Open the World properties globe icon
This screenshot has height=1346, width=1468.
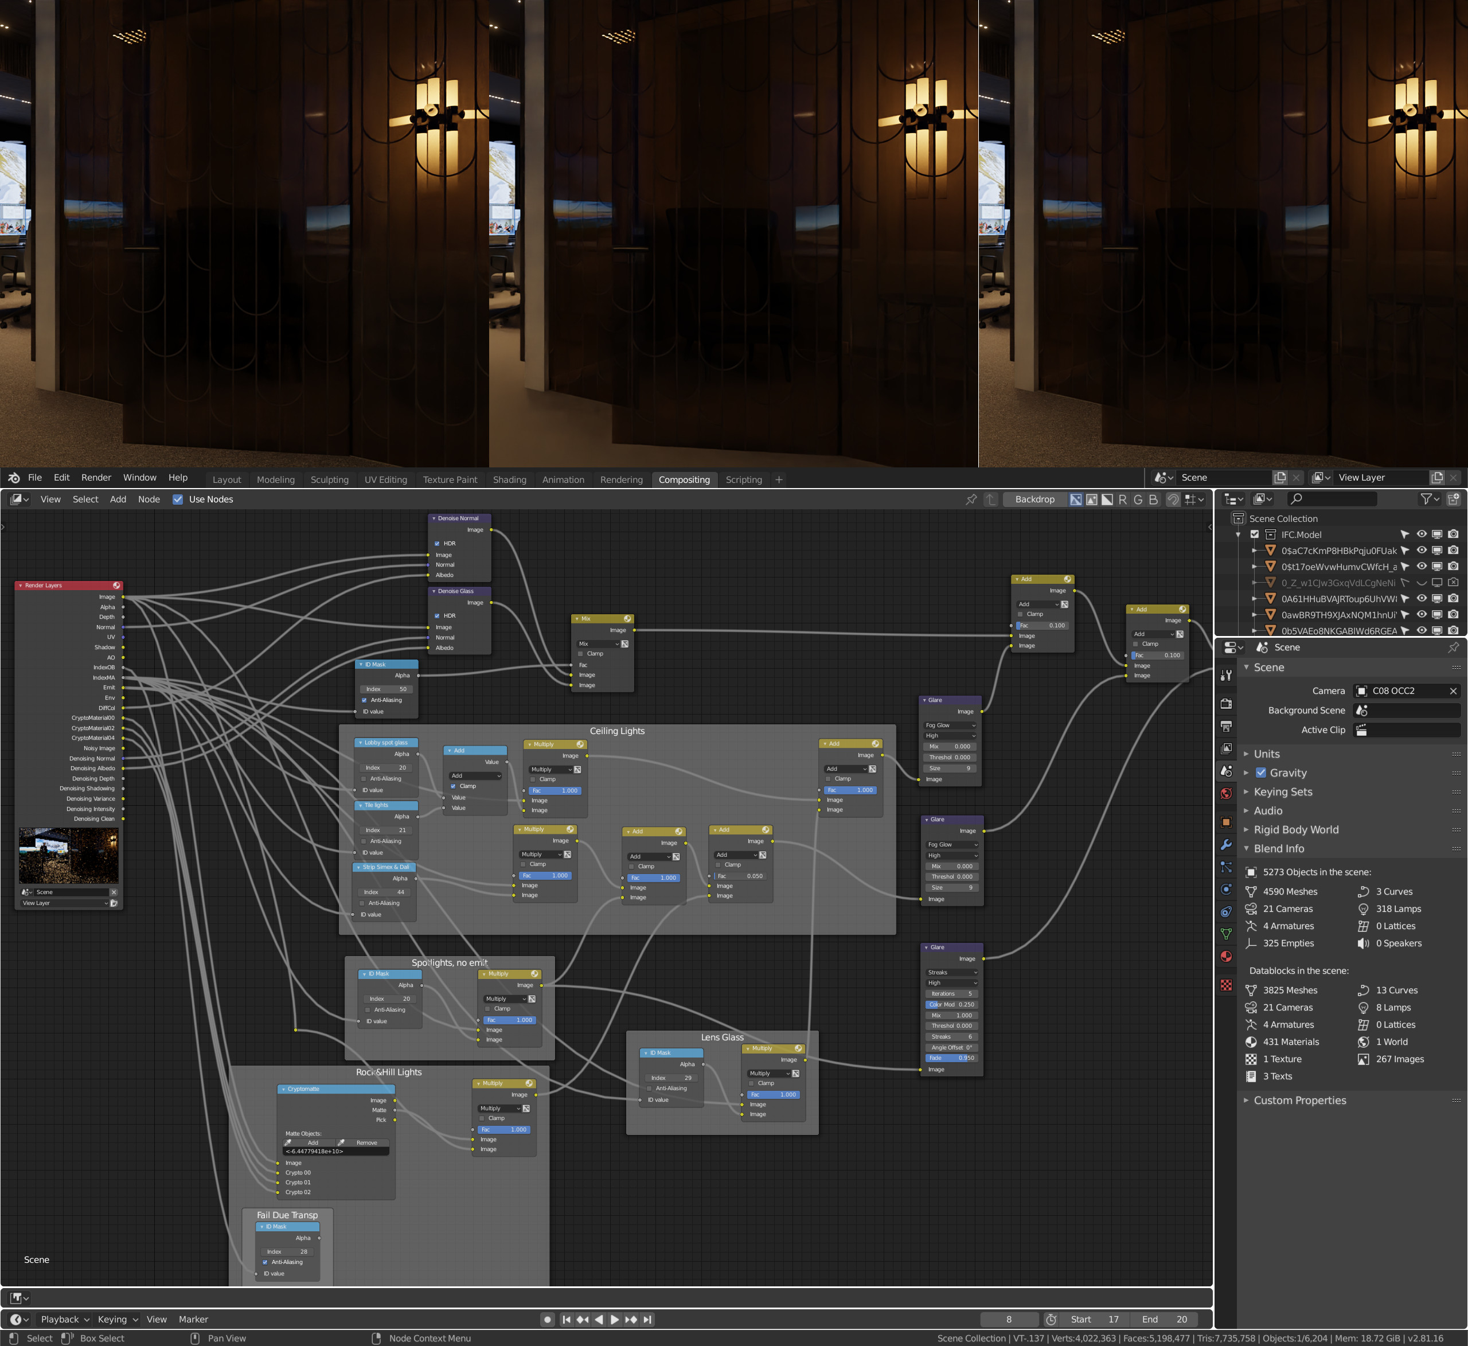(x=1226, y=794)
